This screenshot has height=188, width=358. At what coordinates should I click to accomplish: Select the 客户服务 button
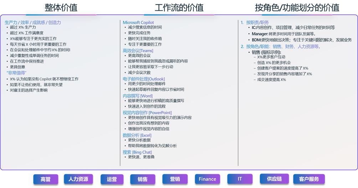[x=309, y=179]
